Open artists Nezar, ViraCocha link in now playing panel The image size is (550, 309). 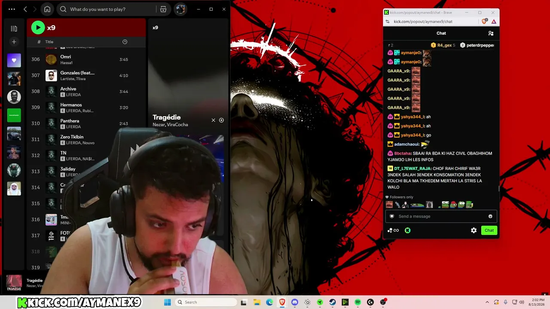170,124
